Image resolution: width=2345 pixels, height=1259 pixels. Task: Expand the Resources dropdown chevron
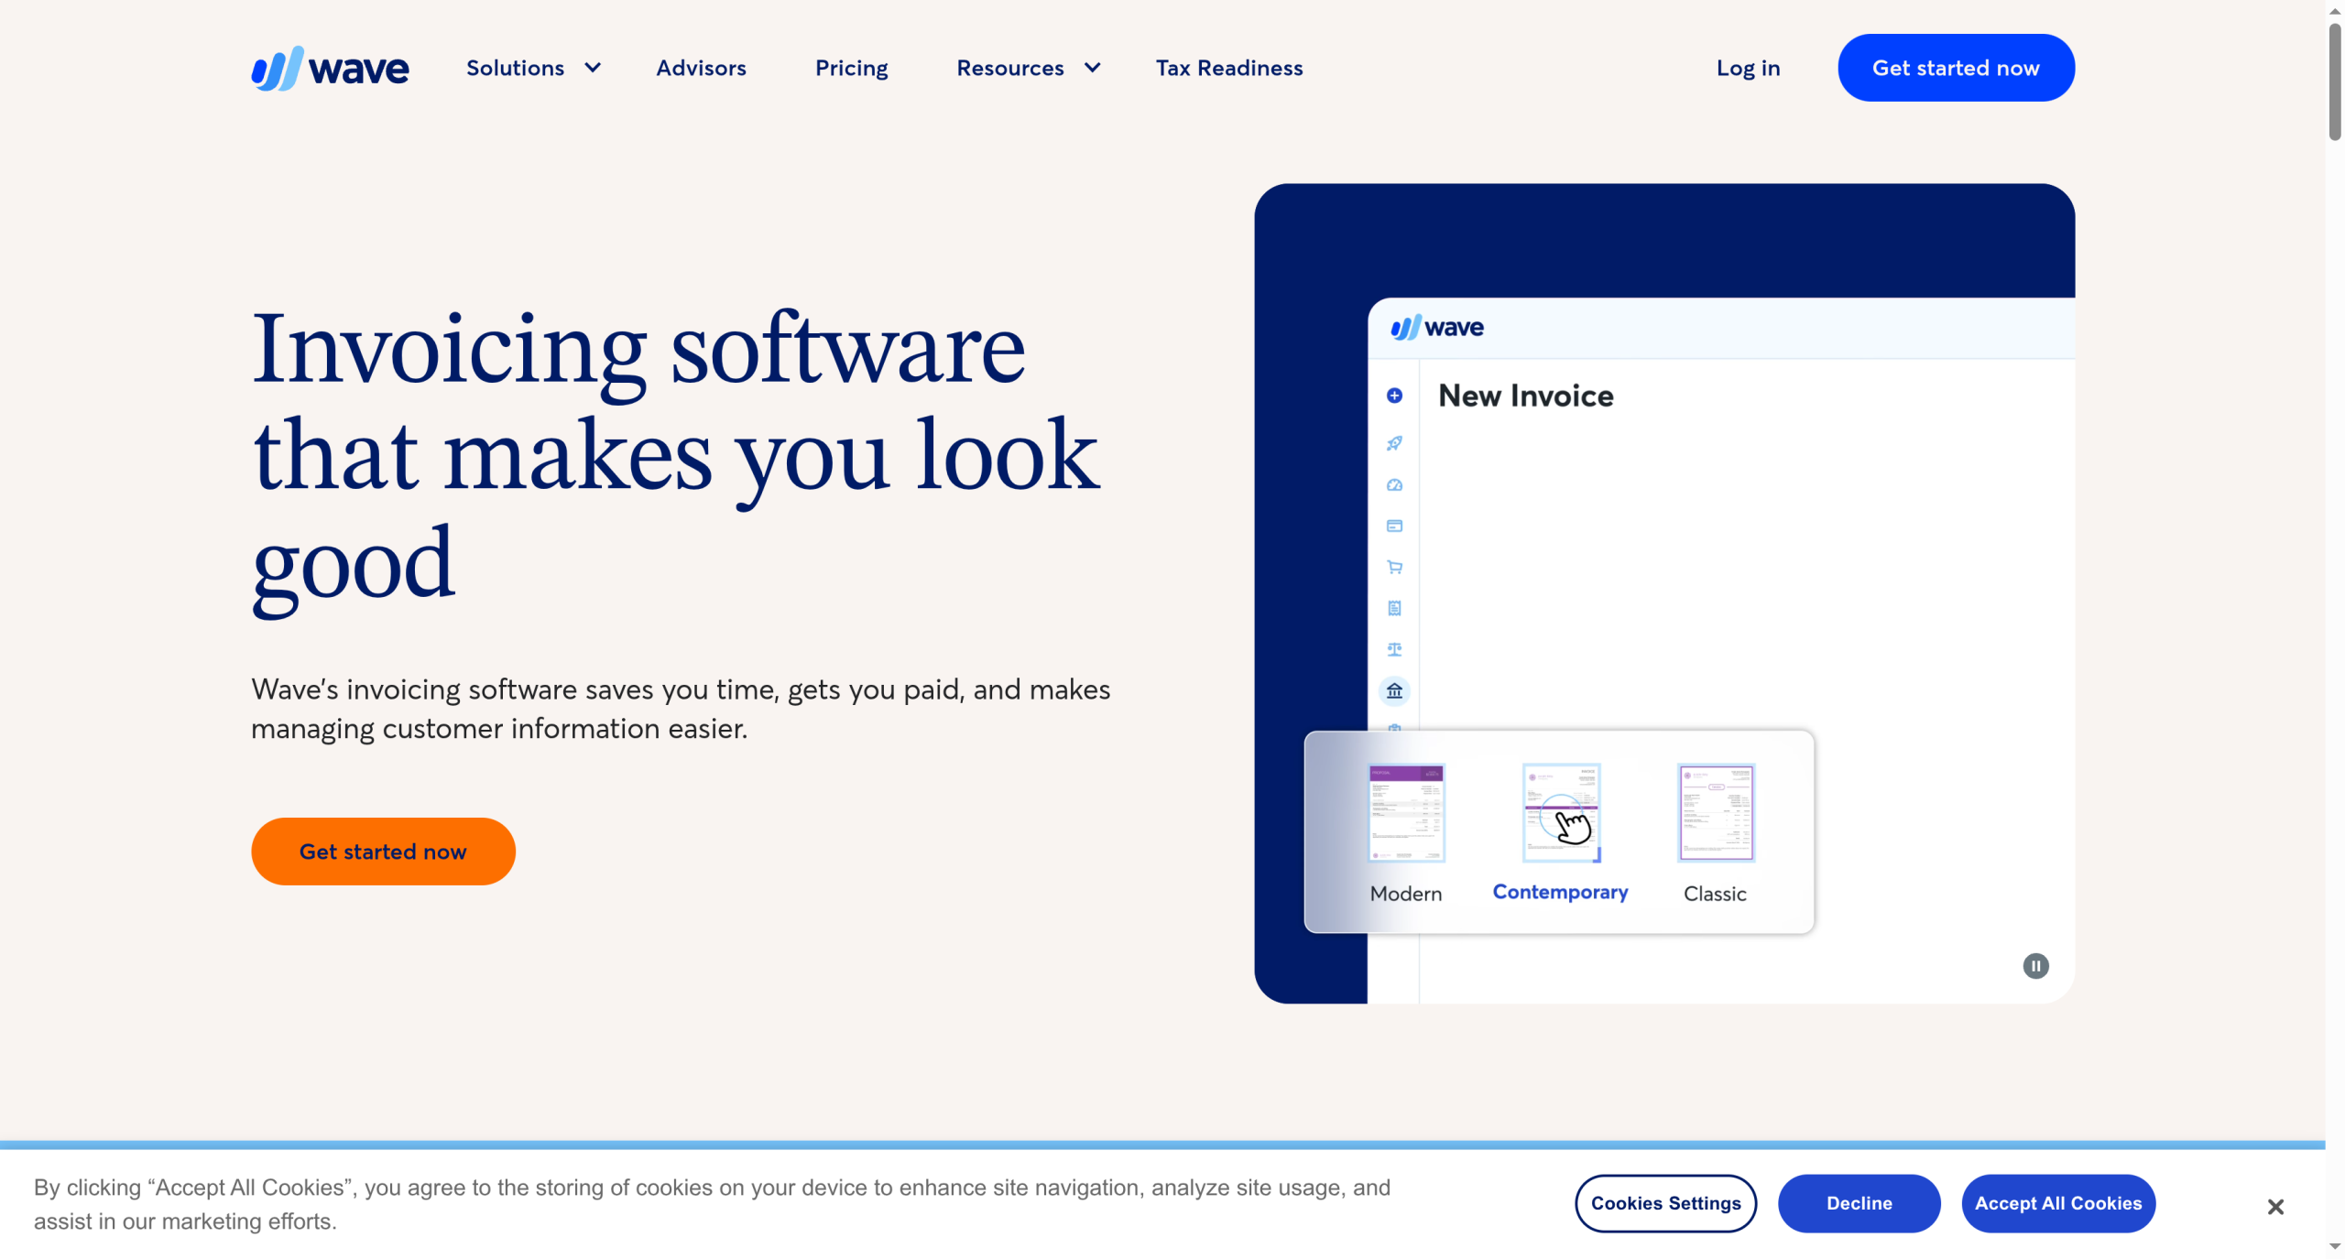(1092, 68)
